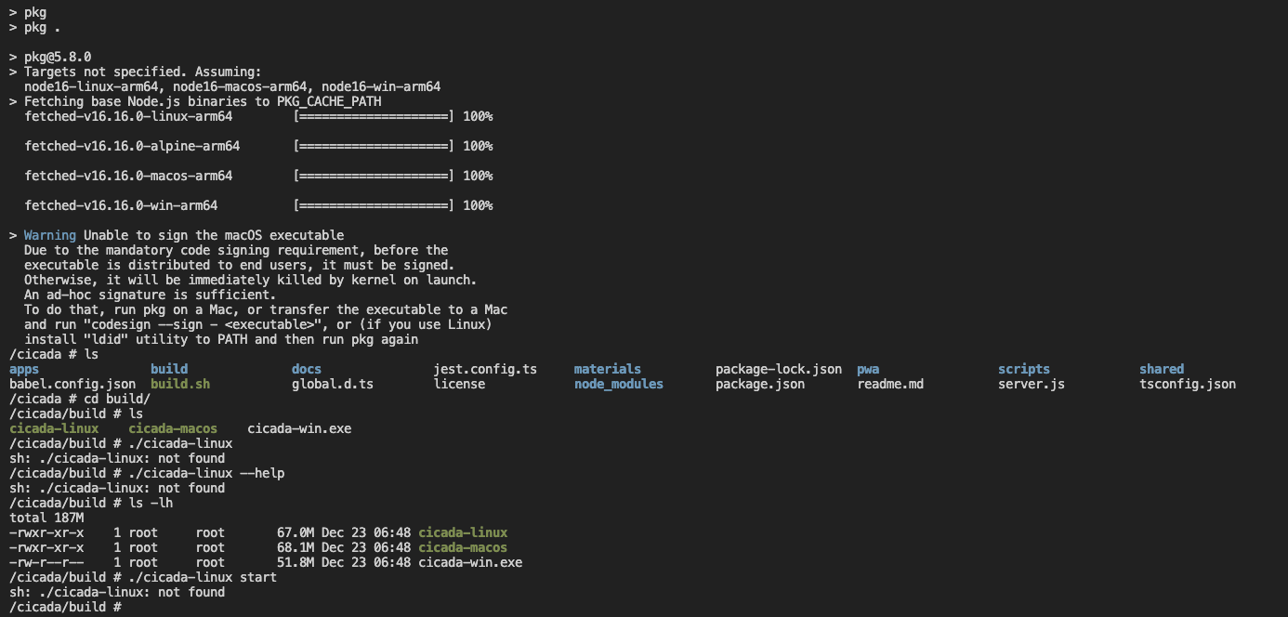Select the package.json file entry

tap(760, 383)
